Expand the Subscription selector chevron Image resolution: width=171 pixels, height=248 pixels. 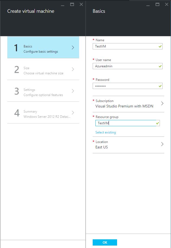click(162, 103)
